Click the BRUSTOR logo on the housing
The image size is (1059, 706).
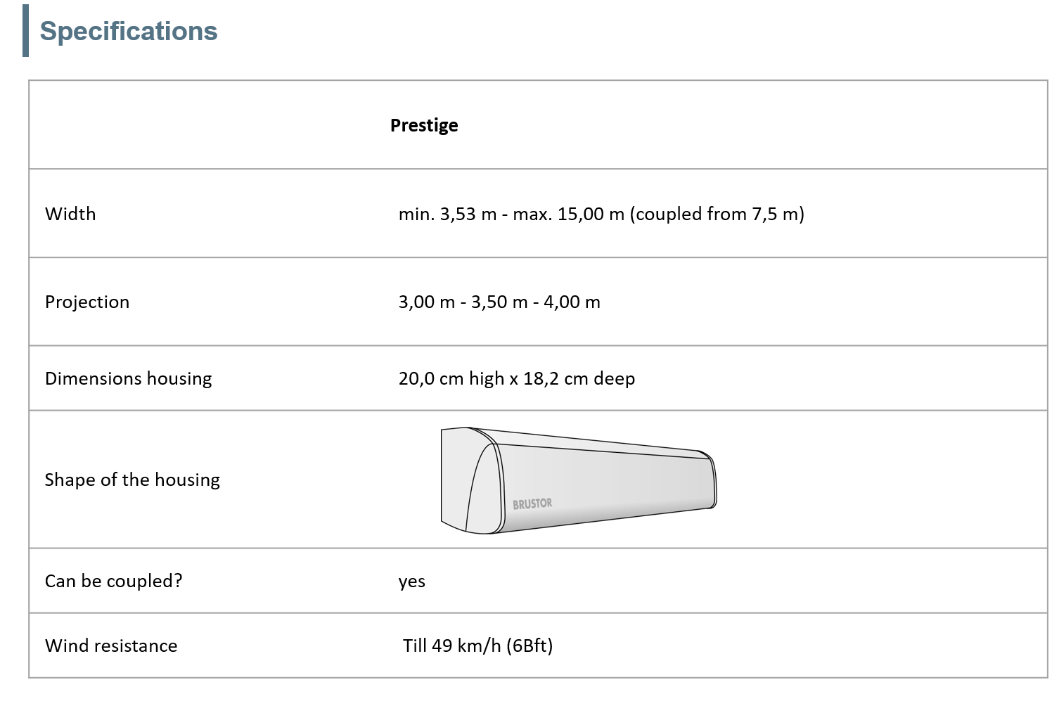tap(532, 504)
